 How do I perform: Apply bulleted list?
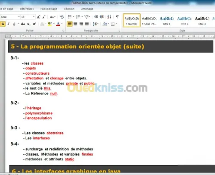pyautogui.click(x=70, y=17)
